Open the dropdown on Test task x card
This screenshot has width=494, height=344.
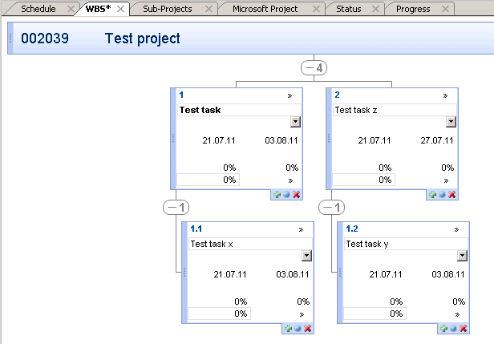[x=306, y=256]
